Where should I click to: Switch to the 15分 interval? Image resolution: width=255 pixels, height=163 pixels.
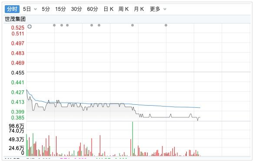coord(60,9)
